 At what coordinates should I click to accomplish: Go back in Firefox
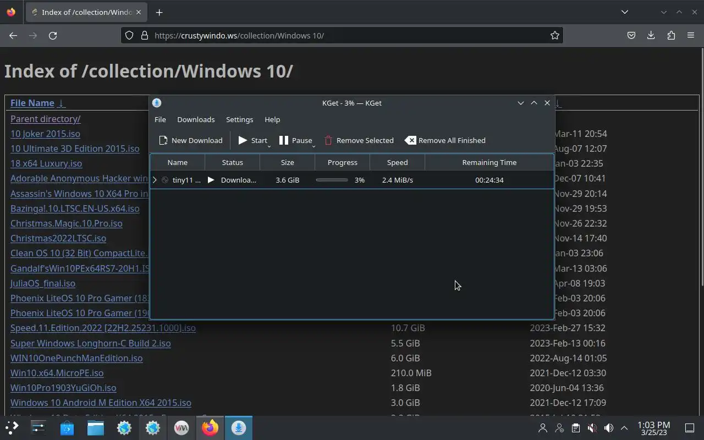(x=13, y=35)
